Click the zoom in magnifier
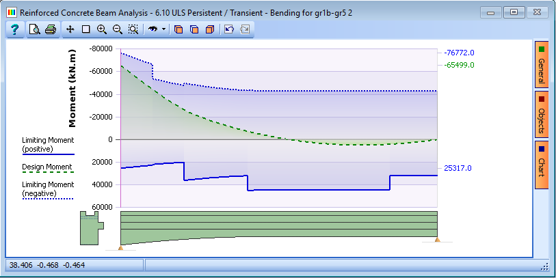Viewport: 556px width, 278px height. tap(102, 29)
